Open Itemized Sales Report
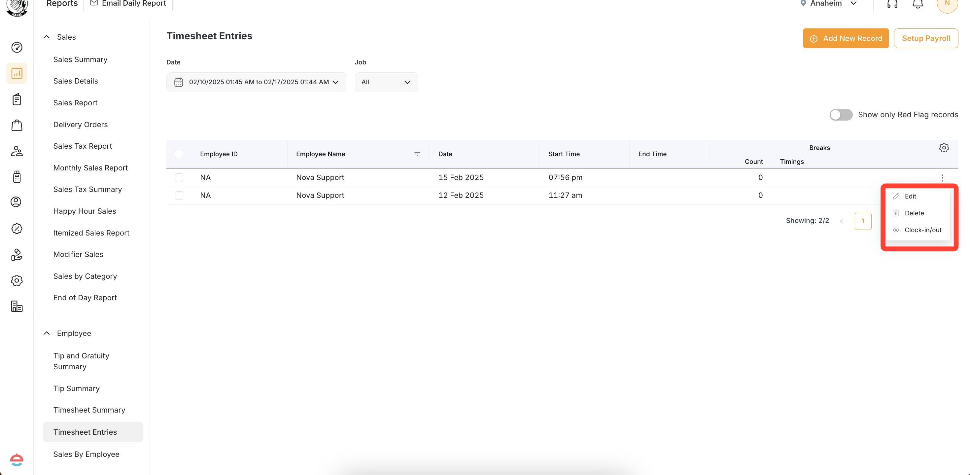Image resolution: width=970 pixels, height=475 pixels. [91, 233]
